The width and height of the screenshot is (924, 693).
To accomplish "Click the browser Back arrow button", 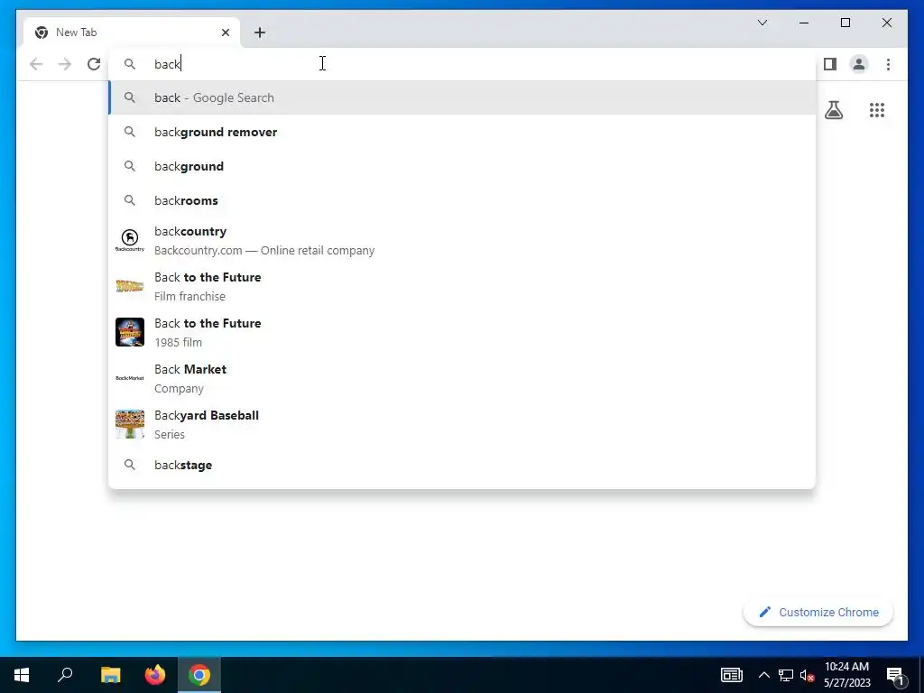I will pos(36,64).
